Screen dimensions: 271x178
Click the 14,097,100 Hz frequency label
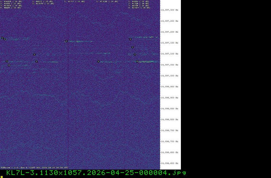click(169, 54)
